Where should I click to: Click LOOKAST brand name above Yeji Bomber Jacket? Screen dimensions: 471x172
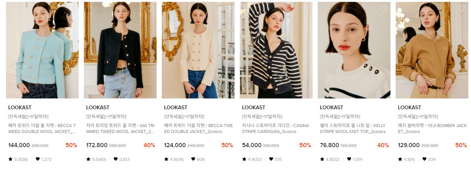[x=409, y=107]
